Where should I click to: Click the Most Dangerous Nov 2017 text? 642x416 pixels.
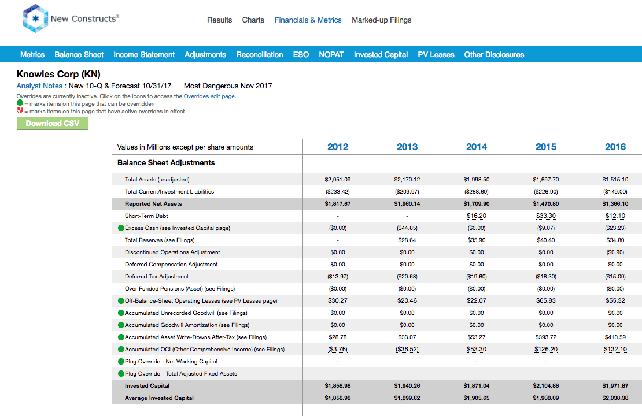(228, 86)
